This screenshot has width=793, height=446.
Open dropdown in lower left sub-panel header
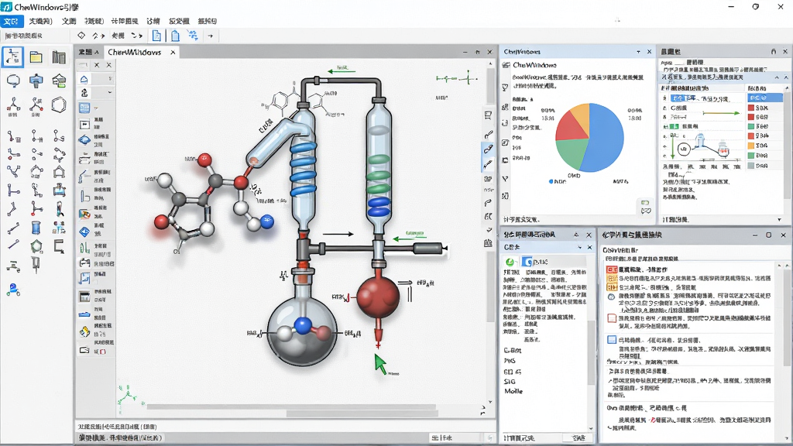[579, 247]
